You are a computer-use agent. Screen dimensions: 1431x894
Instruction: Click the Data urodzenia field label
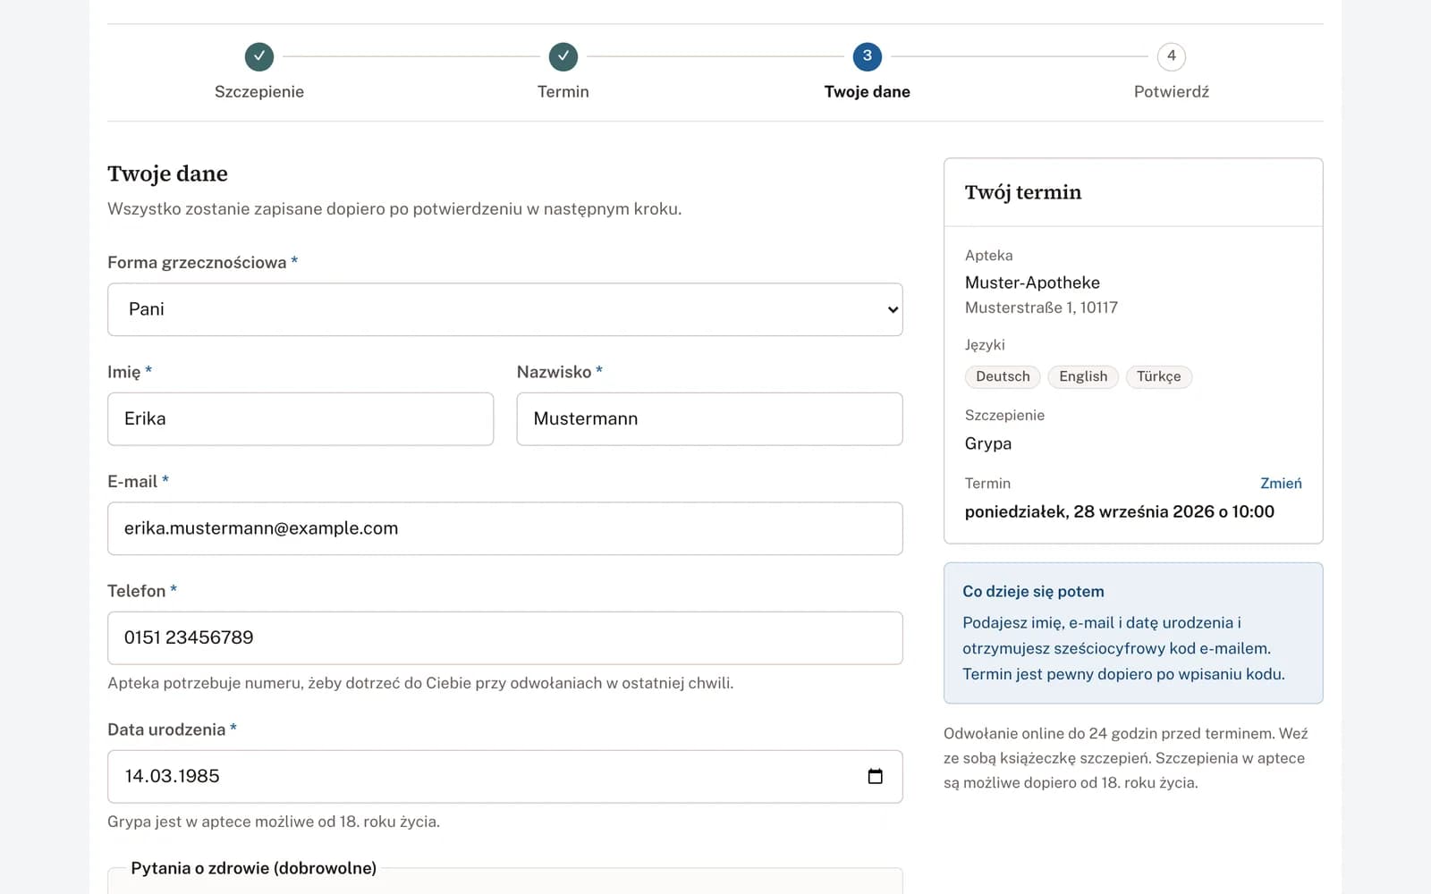point(172,730)
